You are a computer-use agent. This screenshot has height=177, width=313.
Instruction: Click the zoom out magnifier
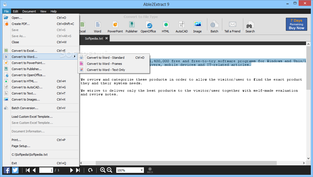[110, 170]
